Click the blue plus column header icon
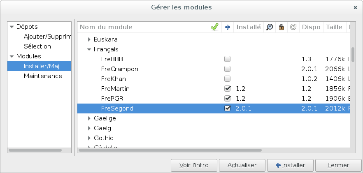The image size is (363, 173). coord(228,27)
